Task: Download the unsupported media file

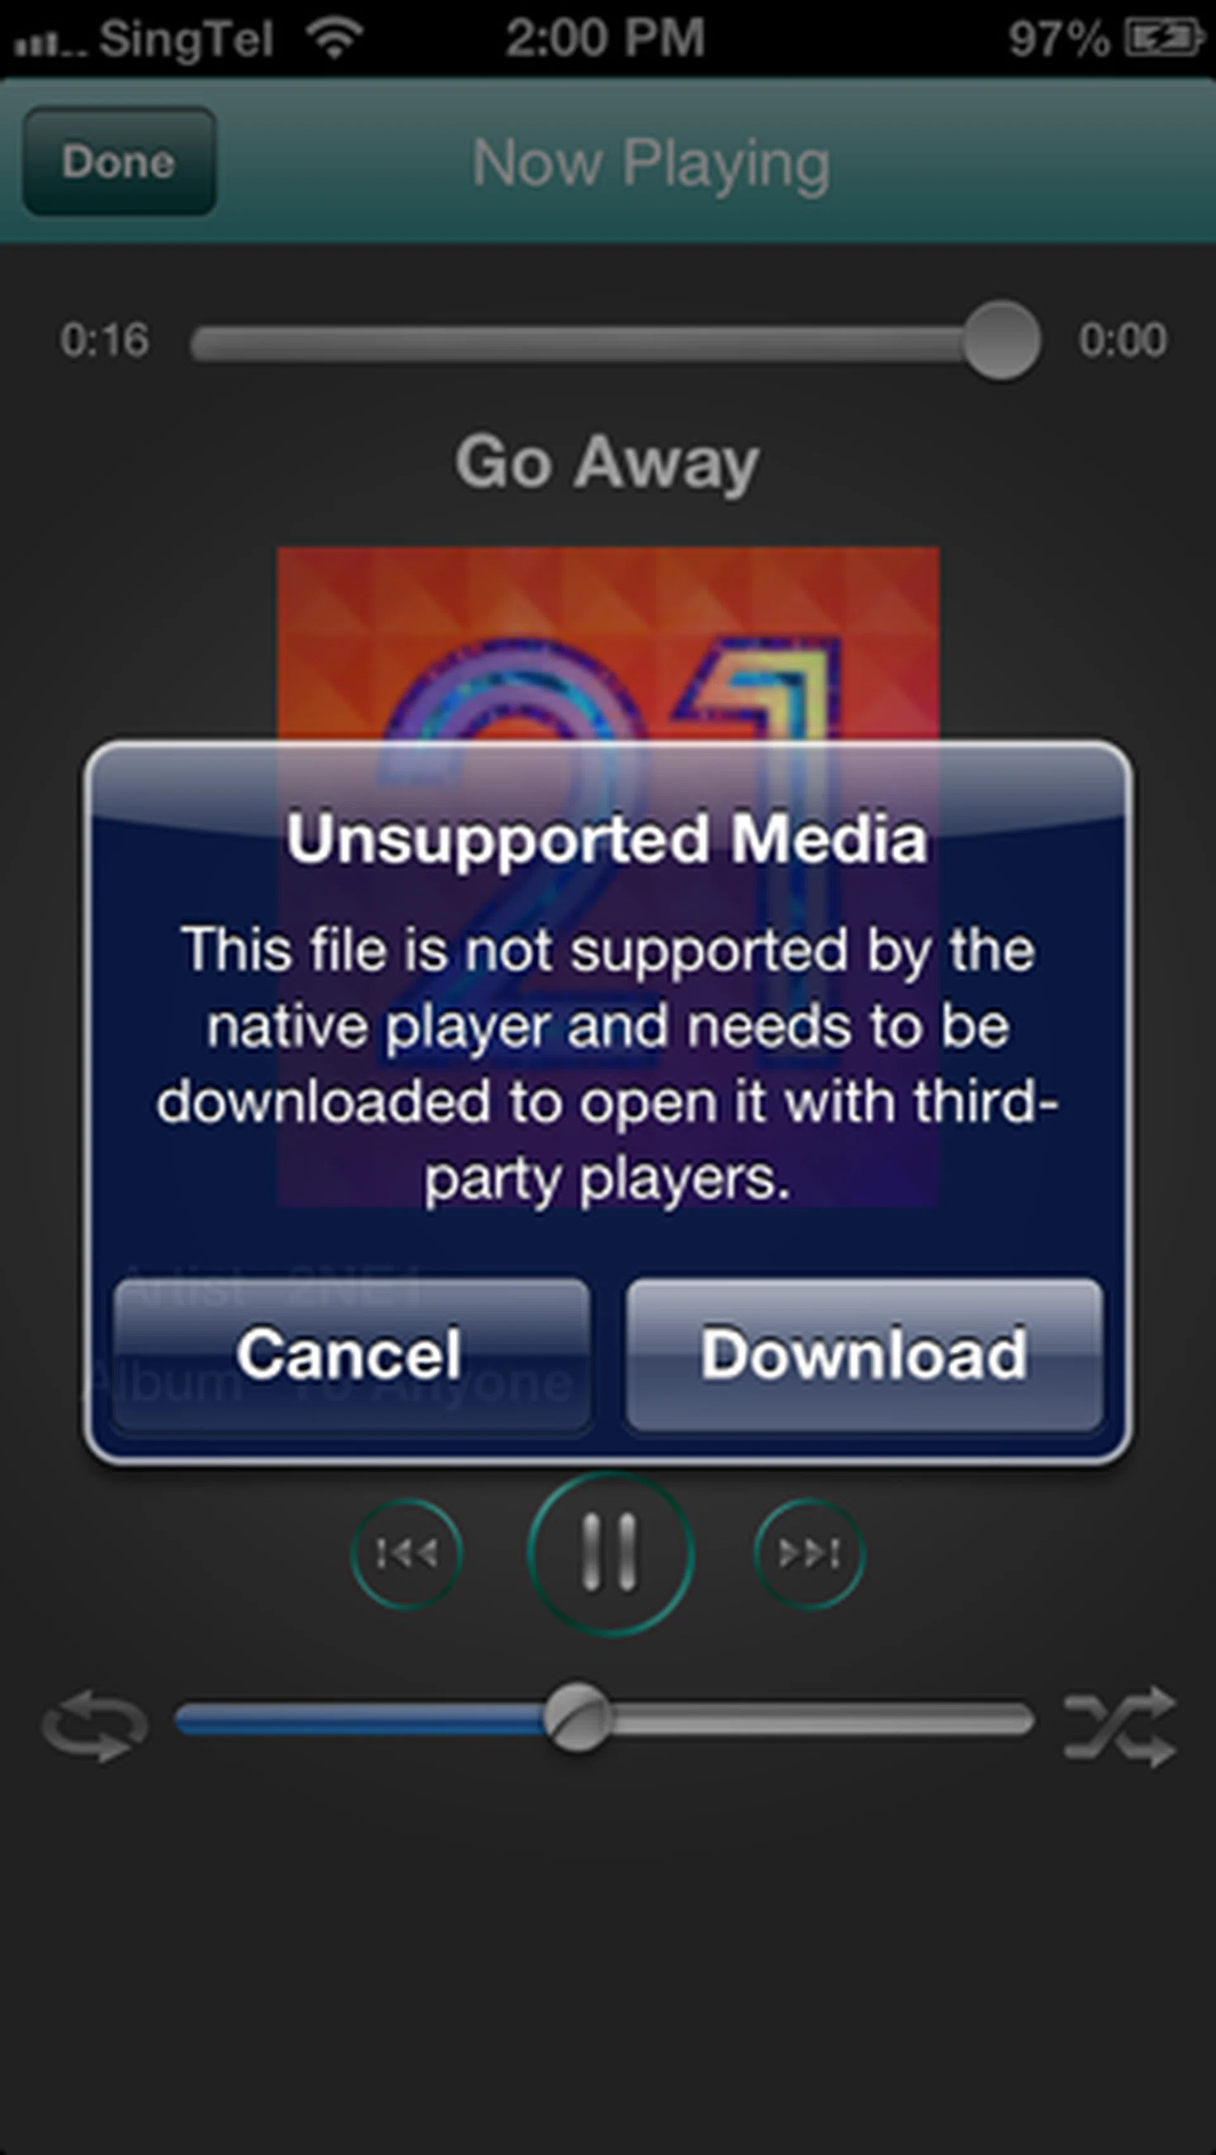Action: [864, 1353]
